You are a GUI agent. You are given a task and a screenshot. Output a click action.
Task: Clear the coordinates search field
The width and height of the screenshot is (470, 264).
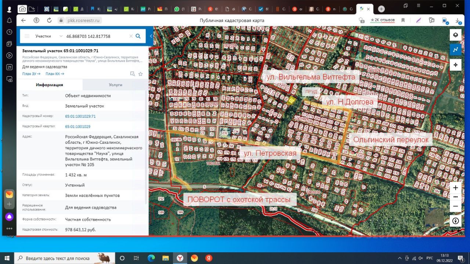(x=131, y=36)
